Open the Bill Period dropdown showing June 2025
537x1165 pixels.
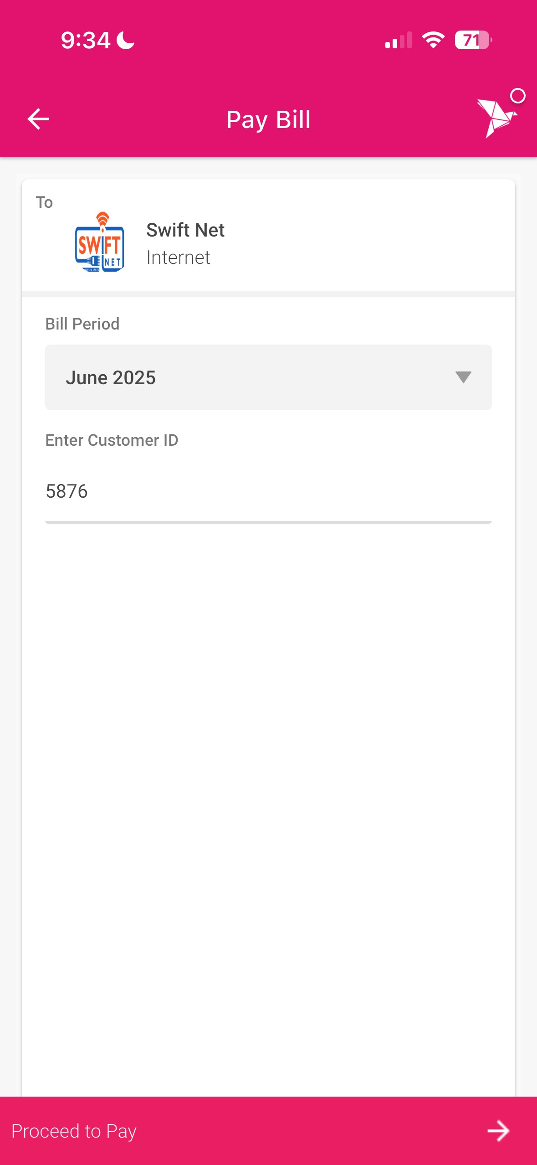click(x=268, y=377)
